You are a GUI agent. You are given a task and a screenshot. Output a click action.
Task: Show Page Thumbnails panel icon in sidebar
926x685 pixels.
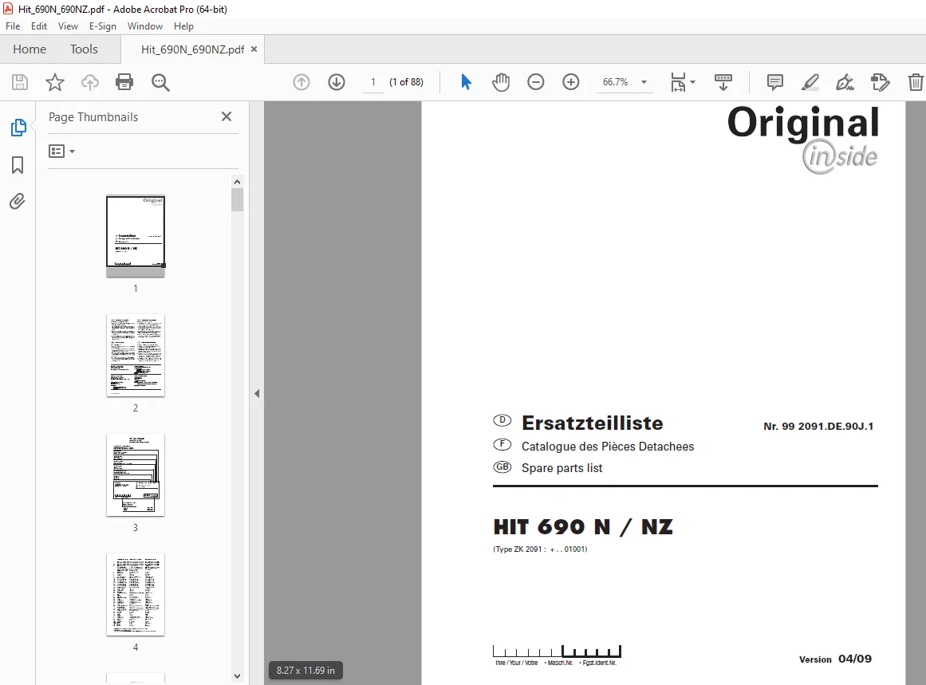tap(18, 127)
